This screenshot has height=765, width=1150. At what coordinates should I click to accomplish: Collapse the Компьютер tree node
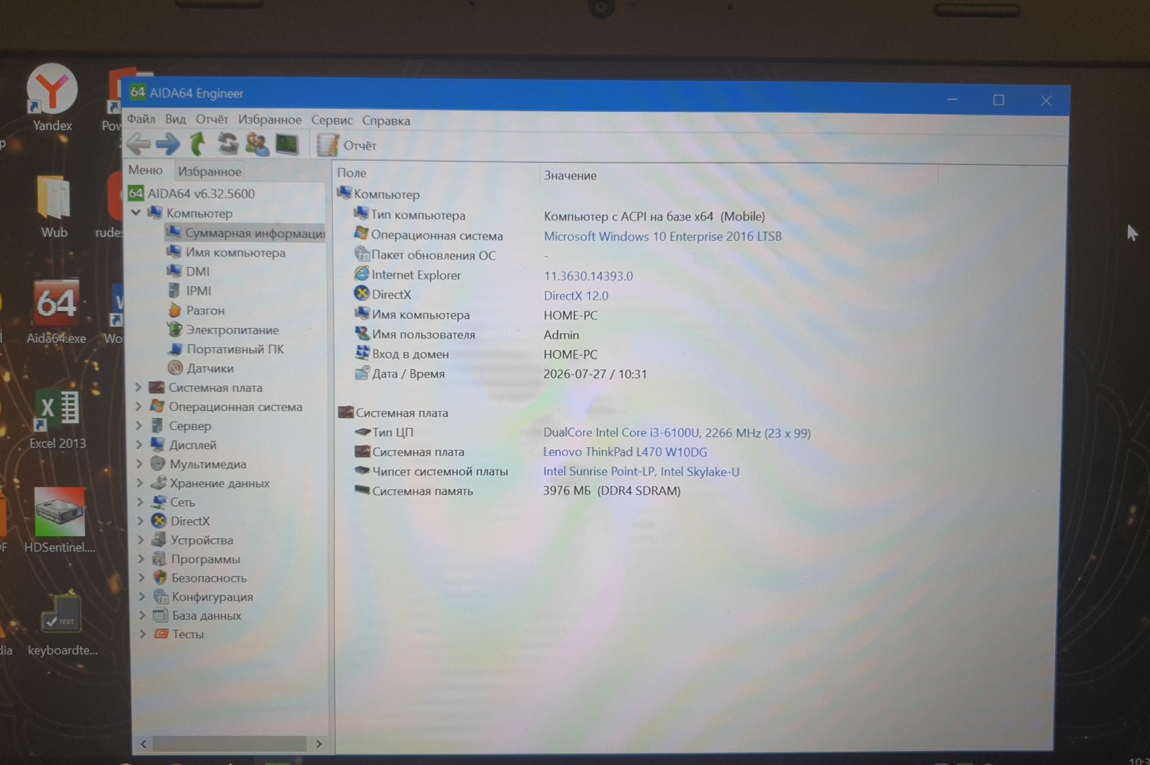point(136,212)
